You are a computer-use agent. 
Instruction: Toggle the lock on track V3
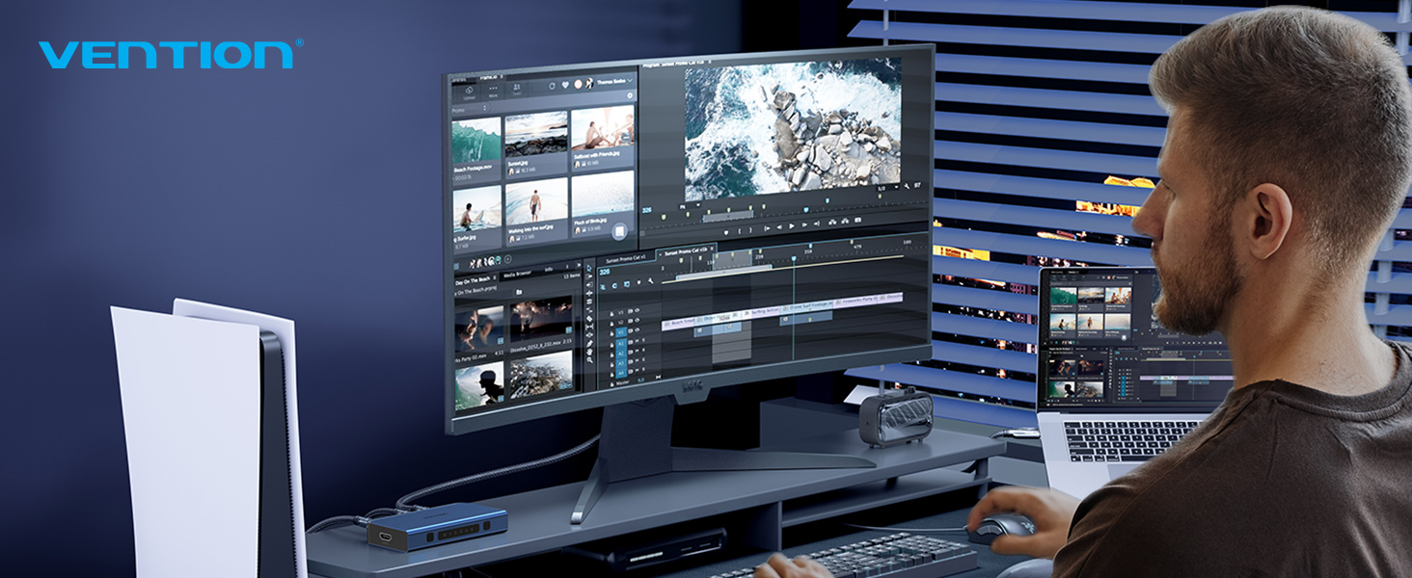pos(611,313)
